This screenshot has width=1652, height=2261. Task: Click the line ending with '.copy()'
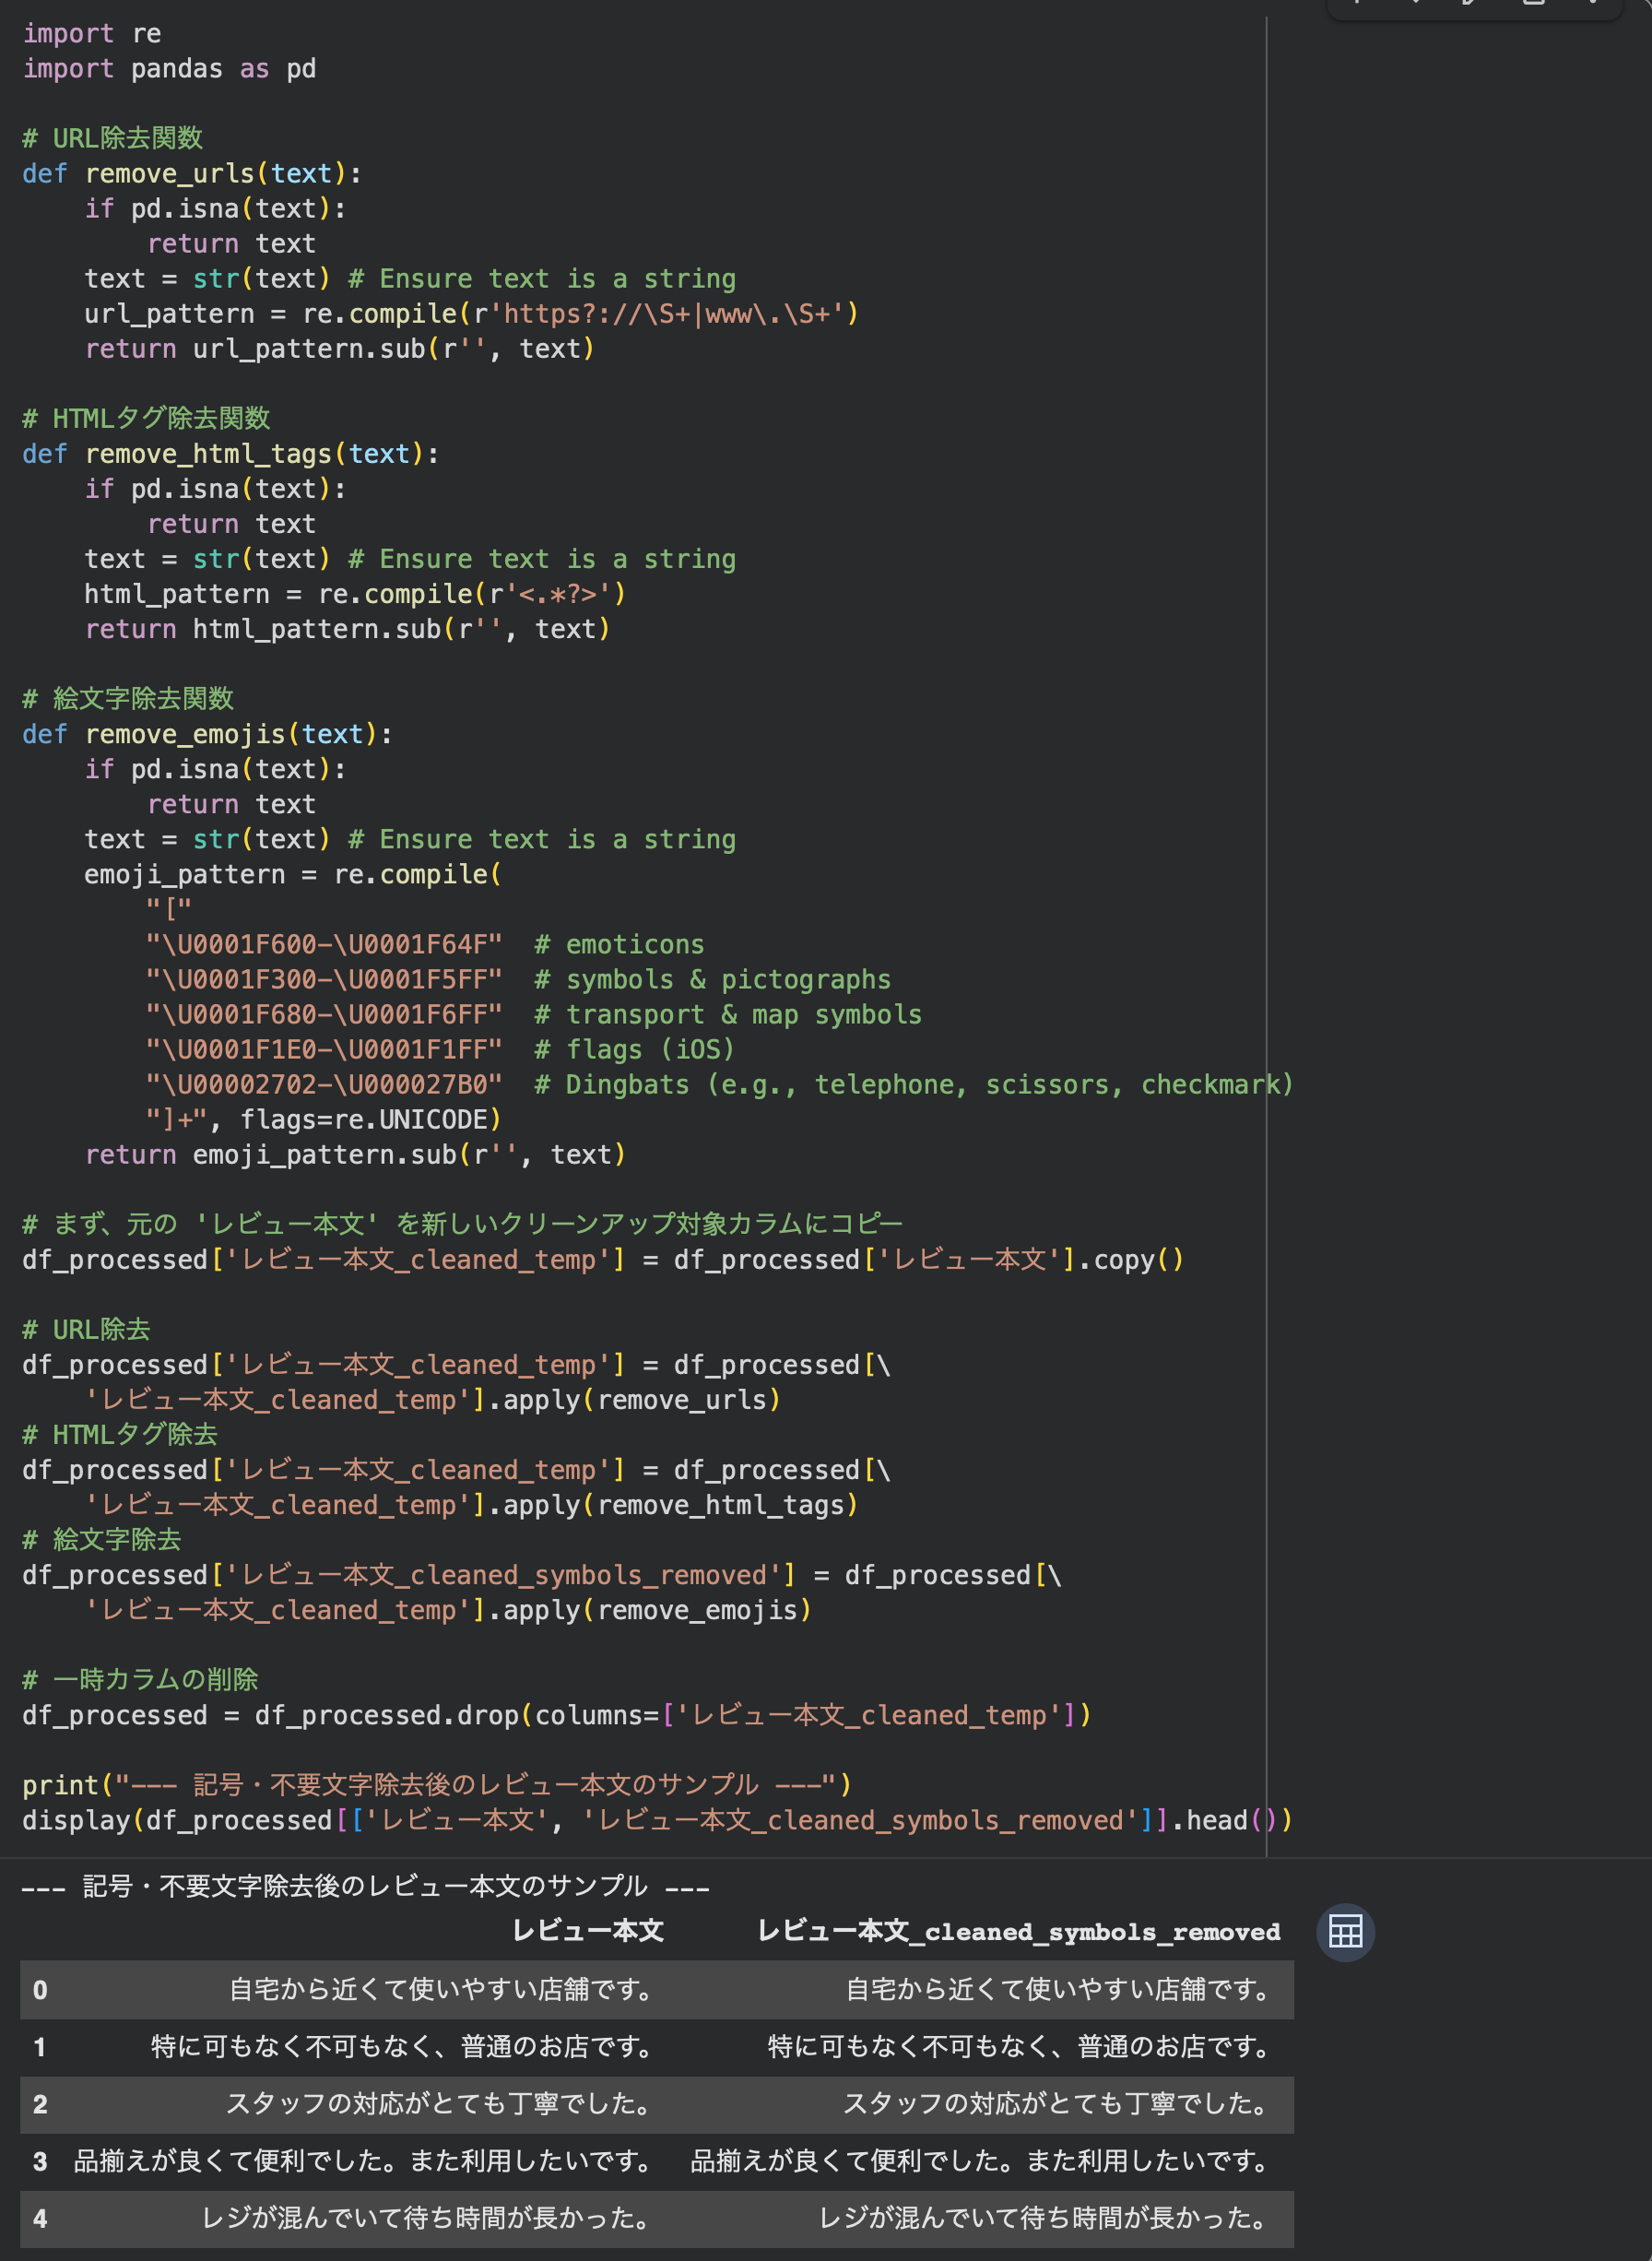[x=603, y=1259]
